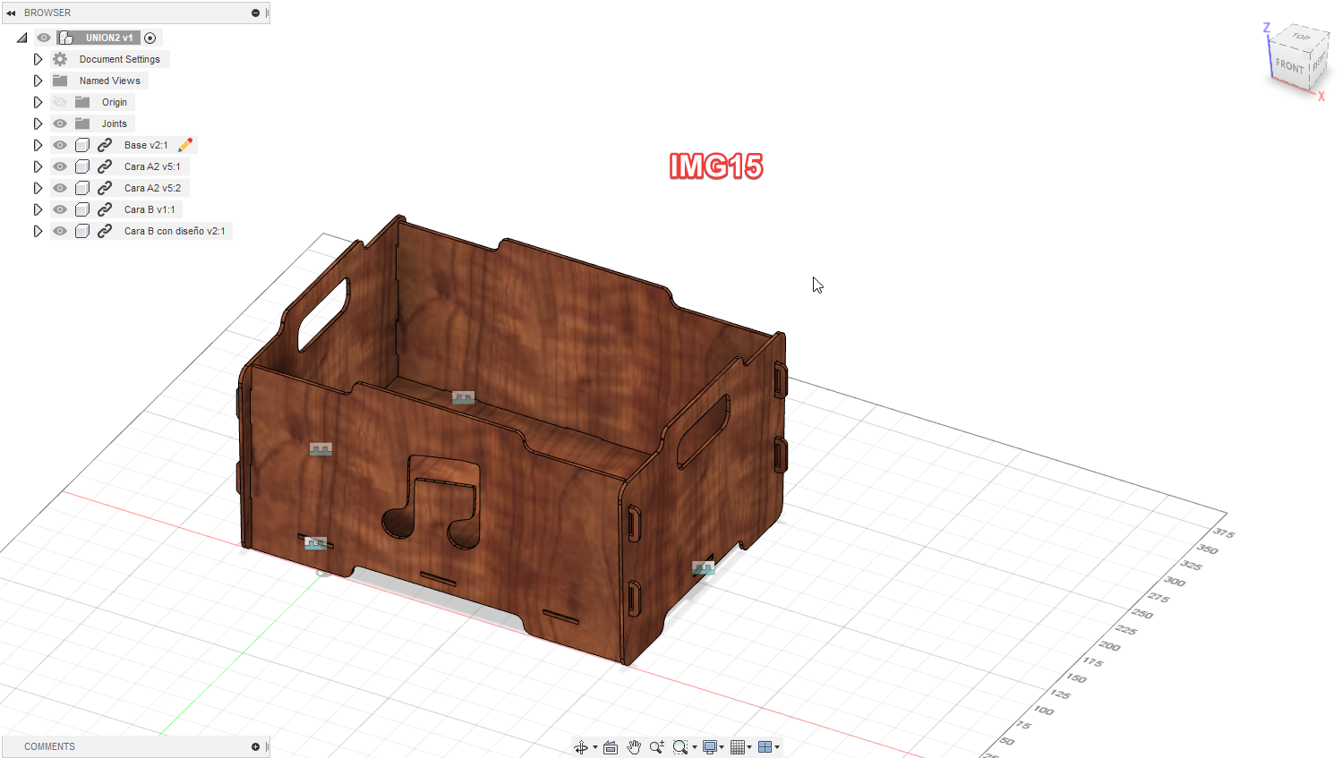Open the Viewports dropdown arrow
Screen dimensions: 1342x758
pos(777,747)
